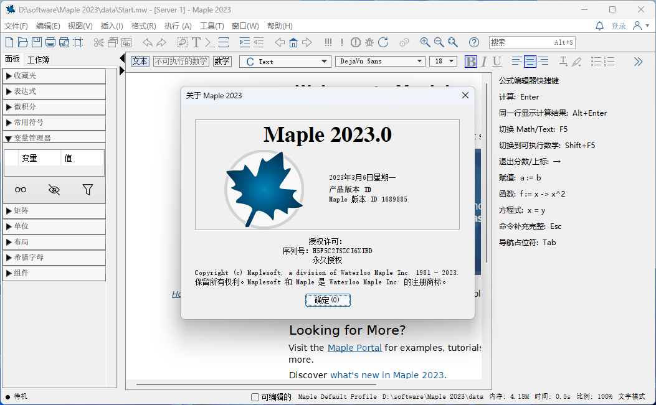The image size is (656, 405).
Task: Open a file using the folder icon
Action: [x=23, y=42]
